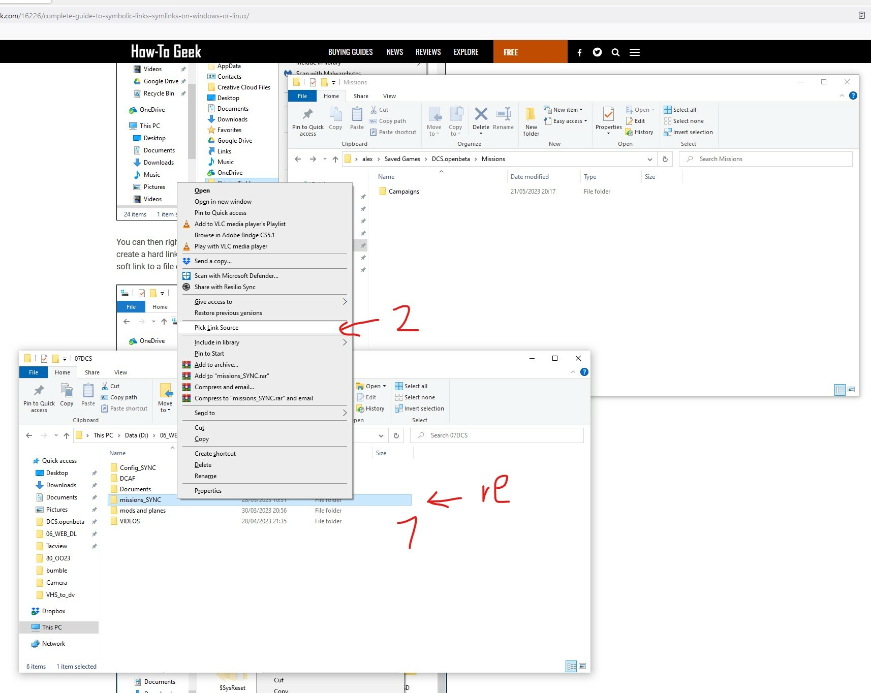Switch Missions window to large icons view
The height and width of the screenshot is (693, 871).
[x=851, y=390]
